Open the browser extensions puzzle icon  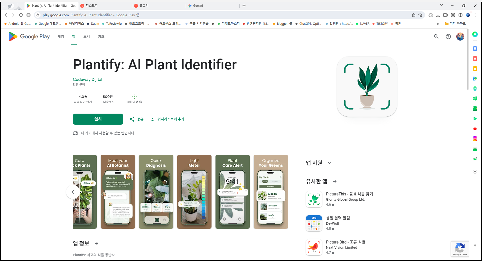(430, 15)
